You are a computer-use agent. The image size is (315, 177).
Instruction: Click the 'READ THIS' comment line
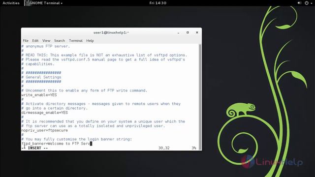click(x=104, y=55)
